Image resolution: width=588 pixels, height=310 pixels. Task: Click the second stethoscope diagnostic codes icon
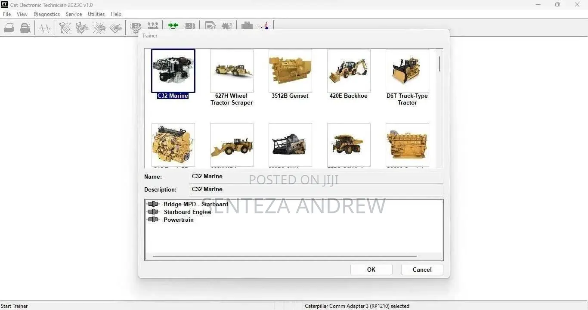click(82, 28)
